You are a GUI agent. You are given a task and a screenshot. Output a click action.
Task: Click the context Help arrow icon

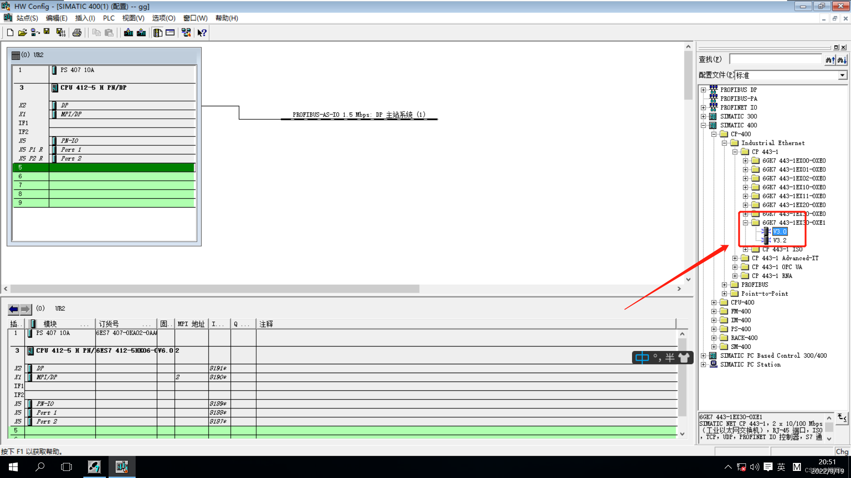tap(202, 32)
